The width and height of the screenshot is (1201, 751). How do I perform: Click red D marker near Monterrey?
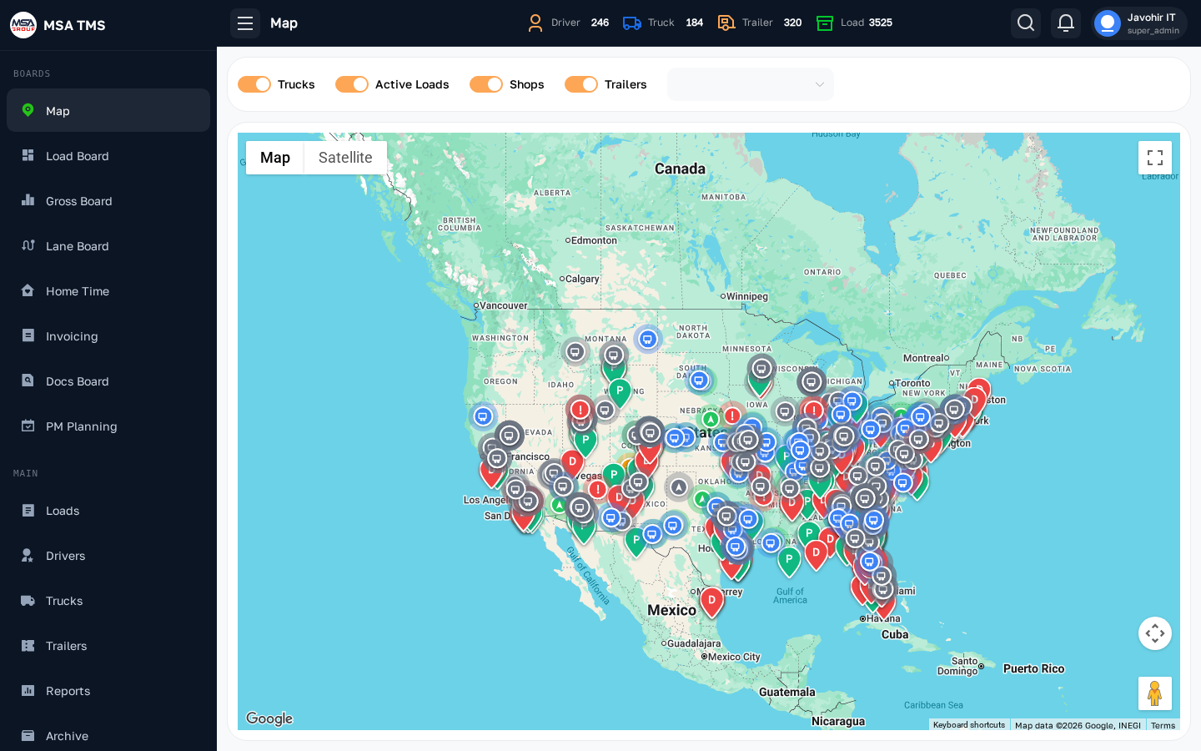(x=711, y=601)
